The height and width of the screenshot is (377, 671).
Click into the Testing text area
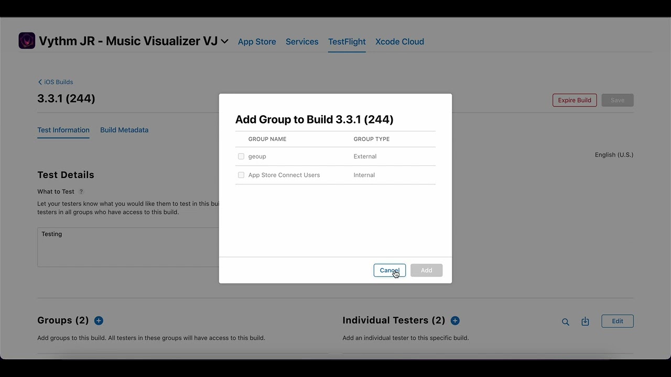tap(128, 247)
